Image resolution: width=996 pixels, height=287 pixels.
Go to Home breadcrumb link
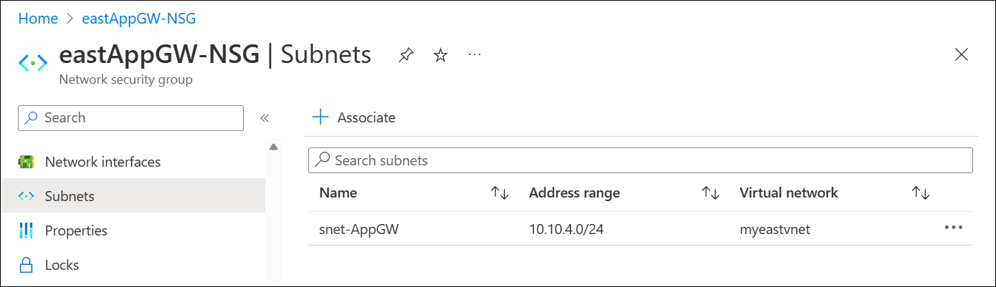[x=38, y=19]
